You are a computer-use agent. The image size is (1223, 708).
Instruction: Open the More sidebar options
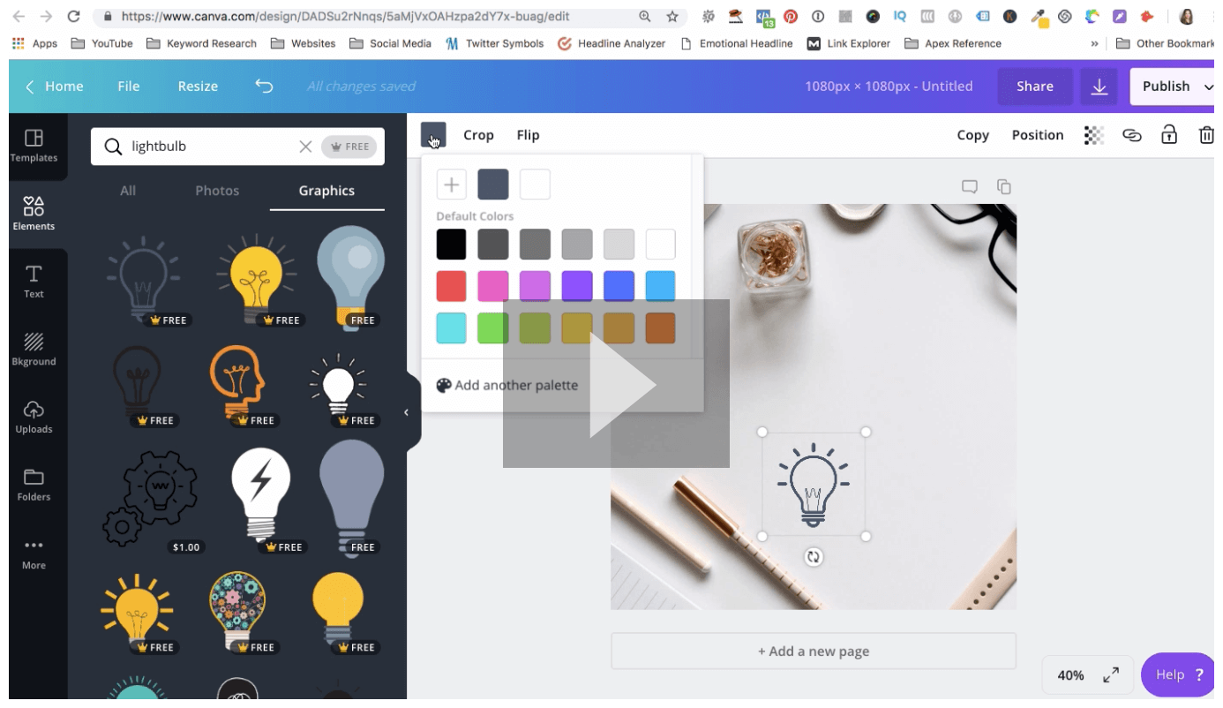click(x=34, y=554)
